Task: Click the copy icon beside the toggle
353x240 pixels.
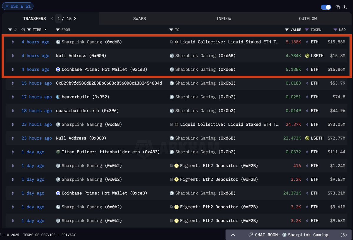Action: click(338, 7)
